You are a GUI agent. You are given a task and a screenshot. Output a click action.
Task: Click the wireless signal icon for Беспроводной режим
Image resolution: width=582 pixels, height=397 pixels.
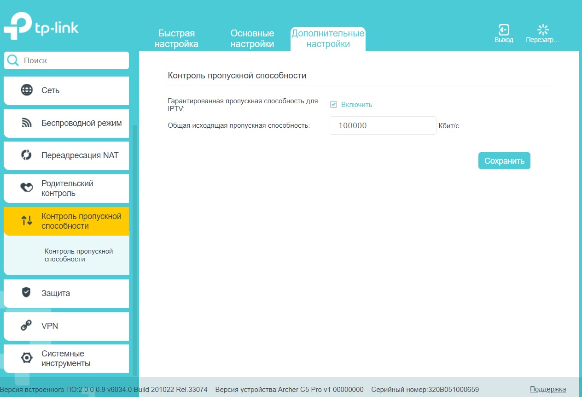pyautogui.click(x=27, y=123)
